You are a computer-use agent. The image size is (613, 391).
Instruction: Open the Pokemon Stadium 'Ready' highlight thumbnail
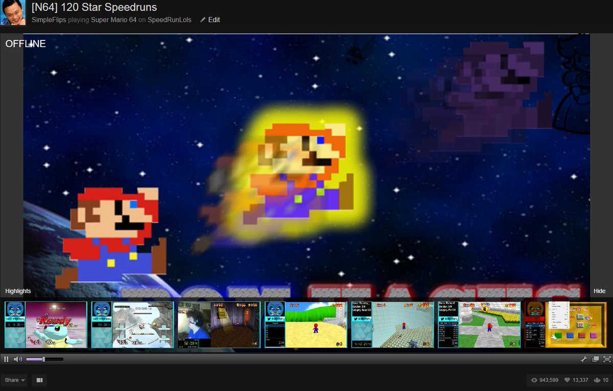point(46,325)
